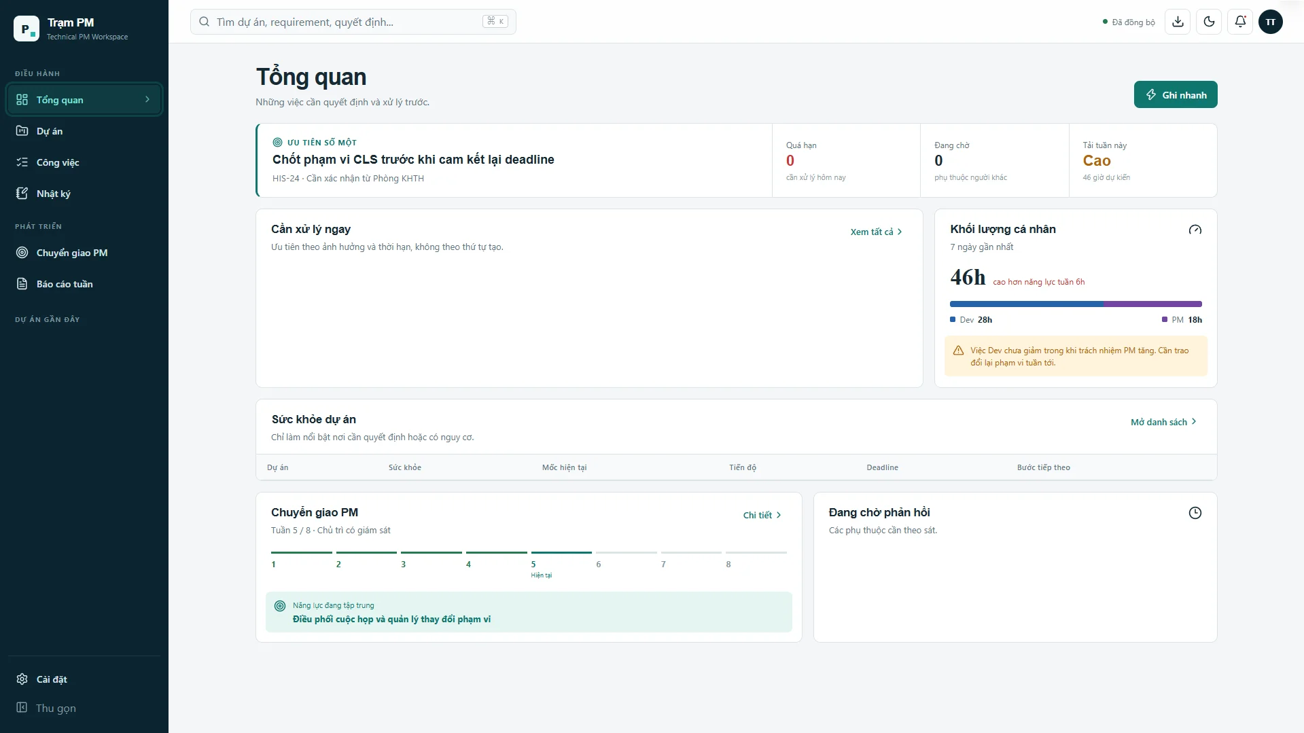
Task: Select week 5 Hiện tại marker
Action: [561, 564]
